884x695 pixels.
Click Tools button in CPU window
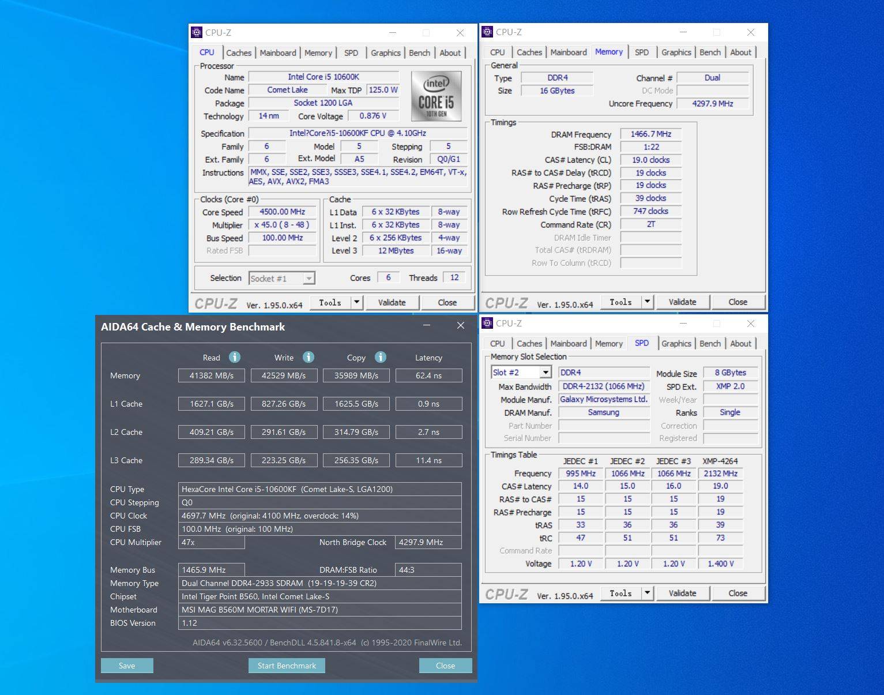330,302
